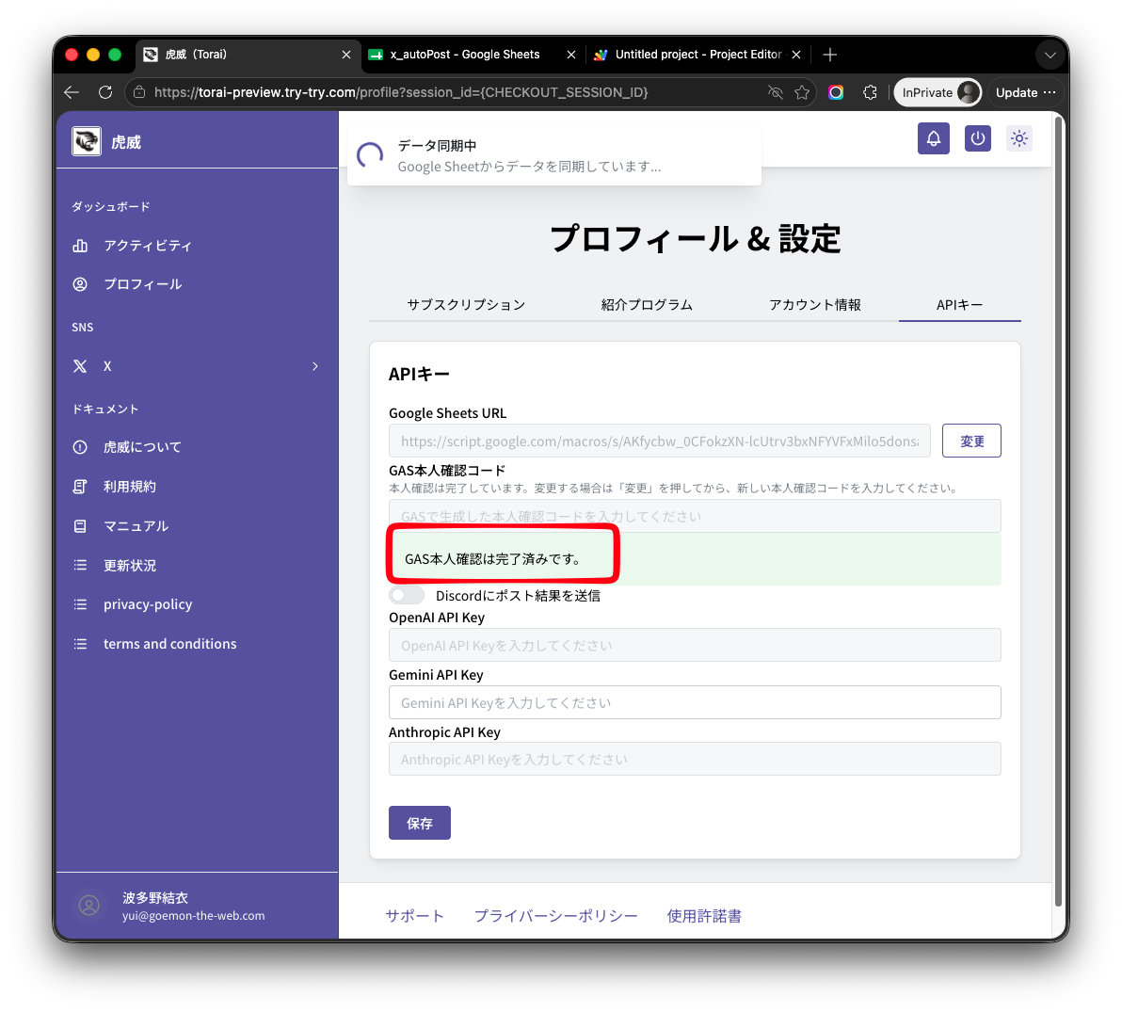Go back with browser back arrow
The image size is (1122, 1012).
tap(71, 92)
